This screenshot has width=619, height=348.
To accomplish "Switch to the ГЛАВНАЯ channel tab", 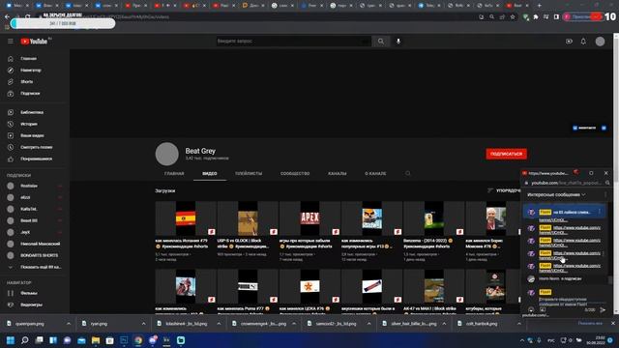I will [174, 174].
